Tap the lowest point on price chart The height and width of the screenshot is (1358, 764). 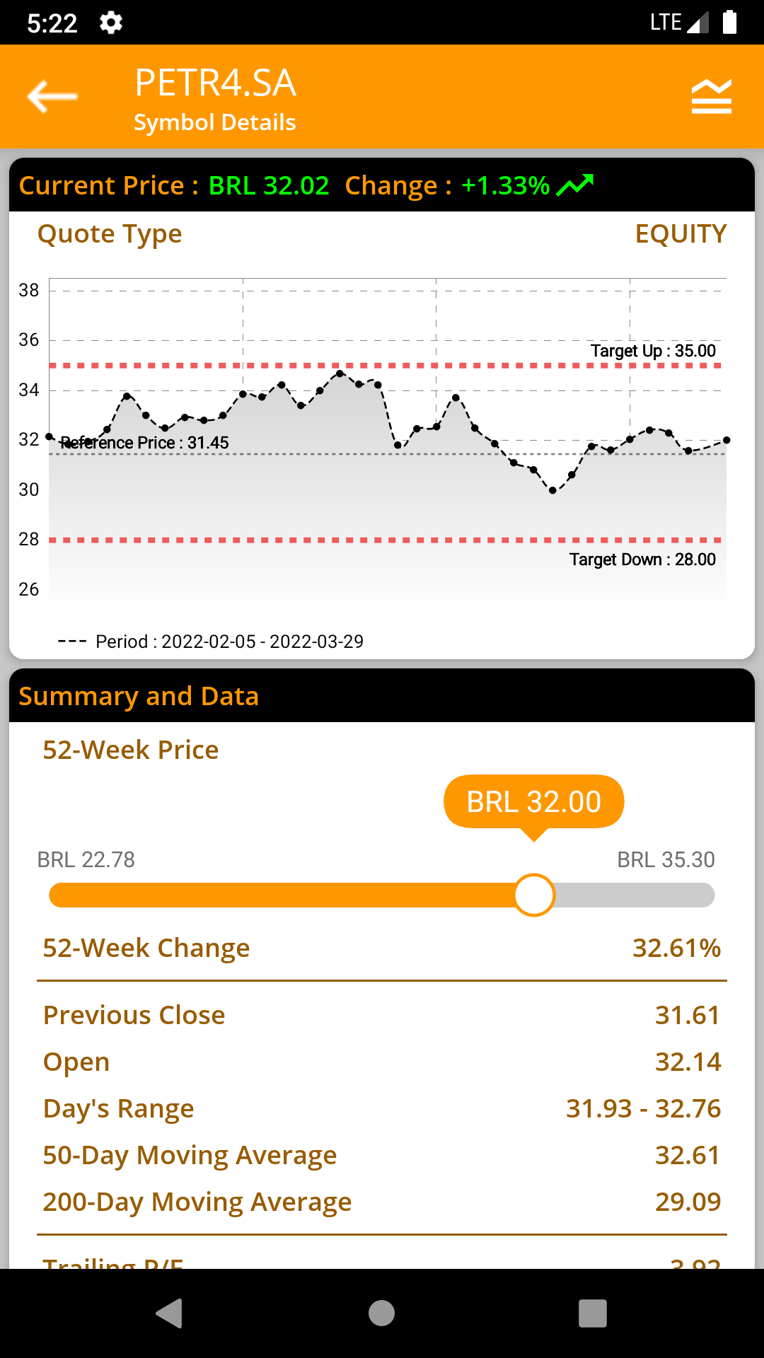[552, 490]
